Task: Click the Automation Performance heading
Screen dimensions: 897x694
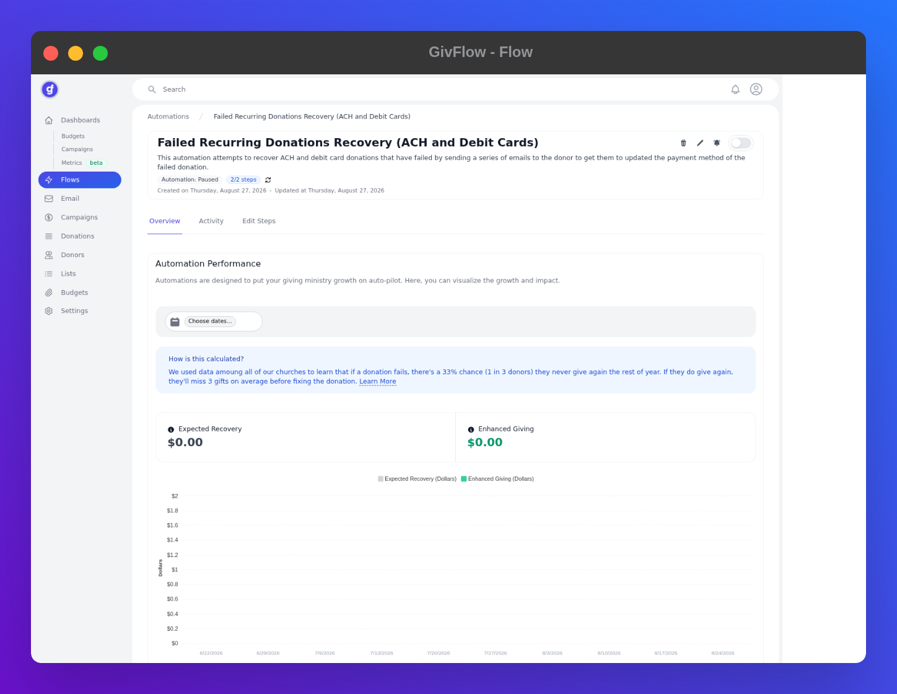Action: [208, 264]
